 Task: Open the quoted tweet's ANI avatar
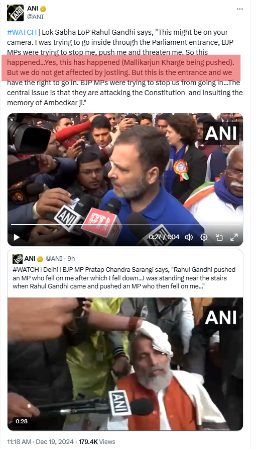18,259
